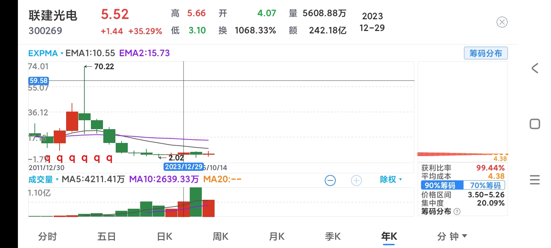Screen dimensions: 551x248
Task: Switch to the 五日 tab
Action: [106, 236]
